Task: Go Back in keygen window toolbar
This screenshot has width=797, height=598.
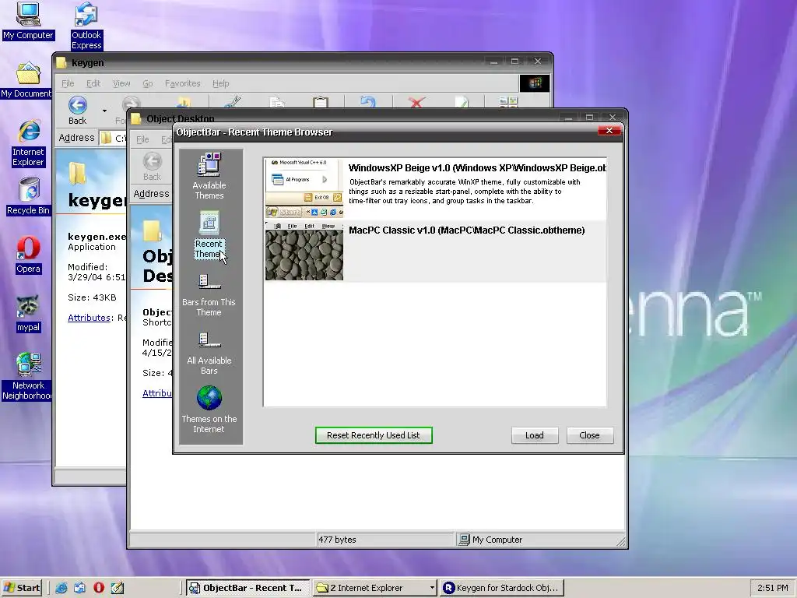Action: tap(77, 111)
